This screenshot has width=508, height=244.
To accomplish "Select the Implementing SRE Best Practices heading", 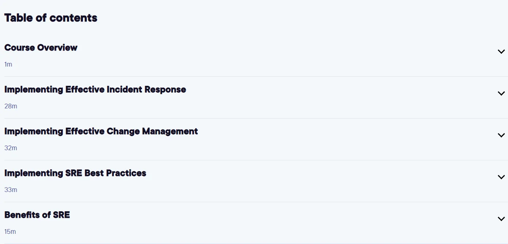I will [x=75, y=173].
